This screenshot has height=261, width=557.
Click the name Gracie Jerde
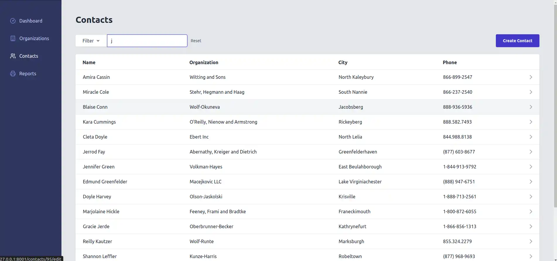coord(96,226)
